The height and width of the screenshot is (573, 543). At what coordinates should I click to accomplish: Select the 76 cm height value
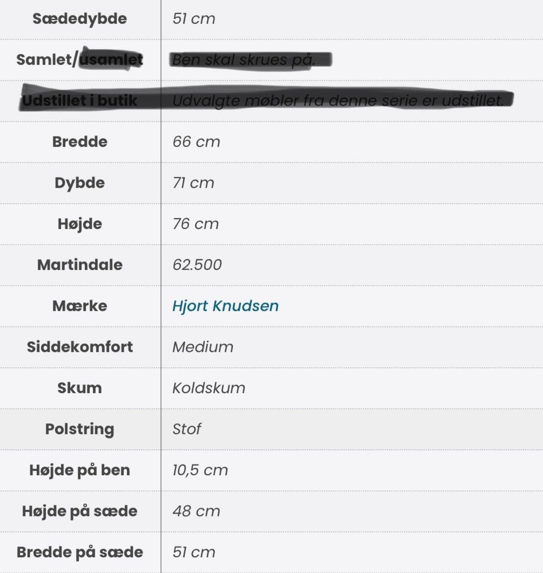click(196, 223)
